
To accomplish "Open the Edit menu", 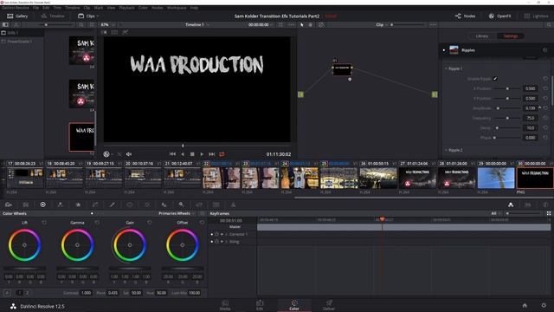I will pos(46,8).
